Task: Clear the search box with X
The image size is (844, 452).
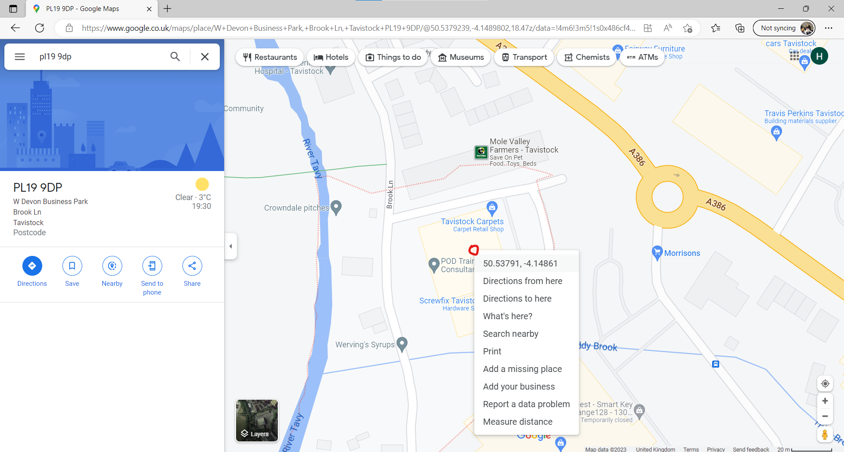Action: coord(205,57)
